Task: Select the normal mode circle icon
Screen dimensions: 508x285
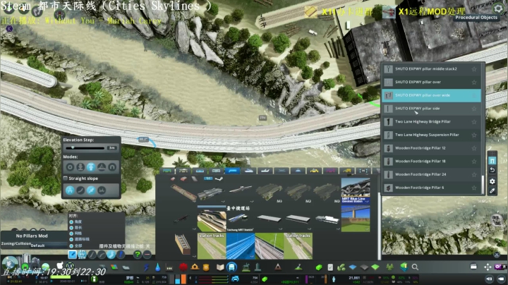Action: point(70,167)
